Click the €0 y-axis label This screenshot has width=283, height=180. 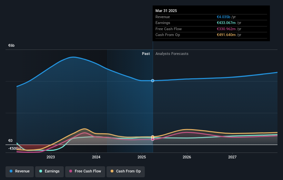pos(10,140)
